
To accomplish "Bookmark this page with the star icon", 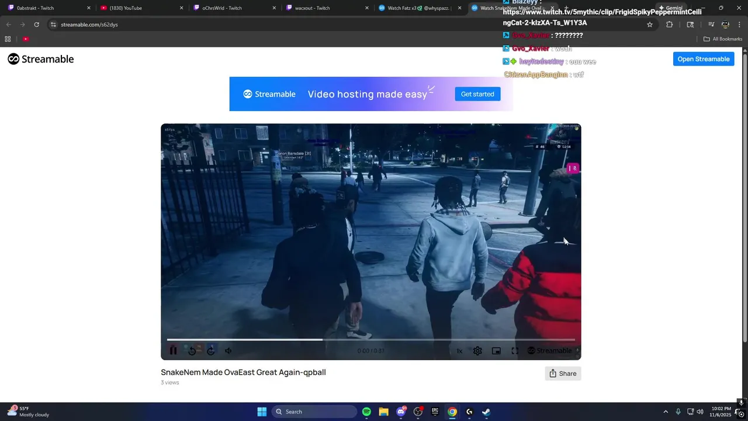I will (649, 25).
